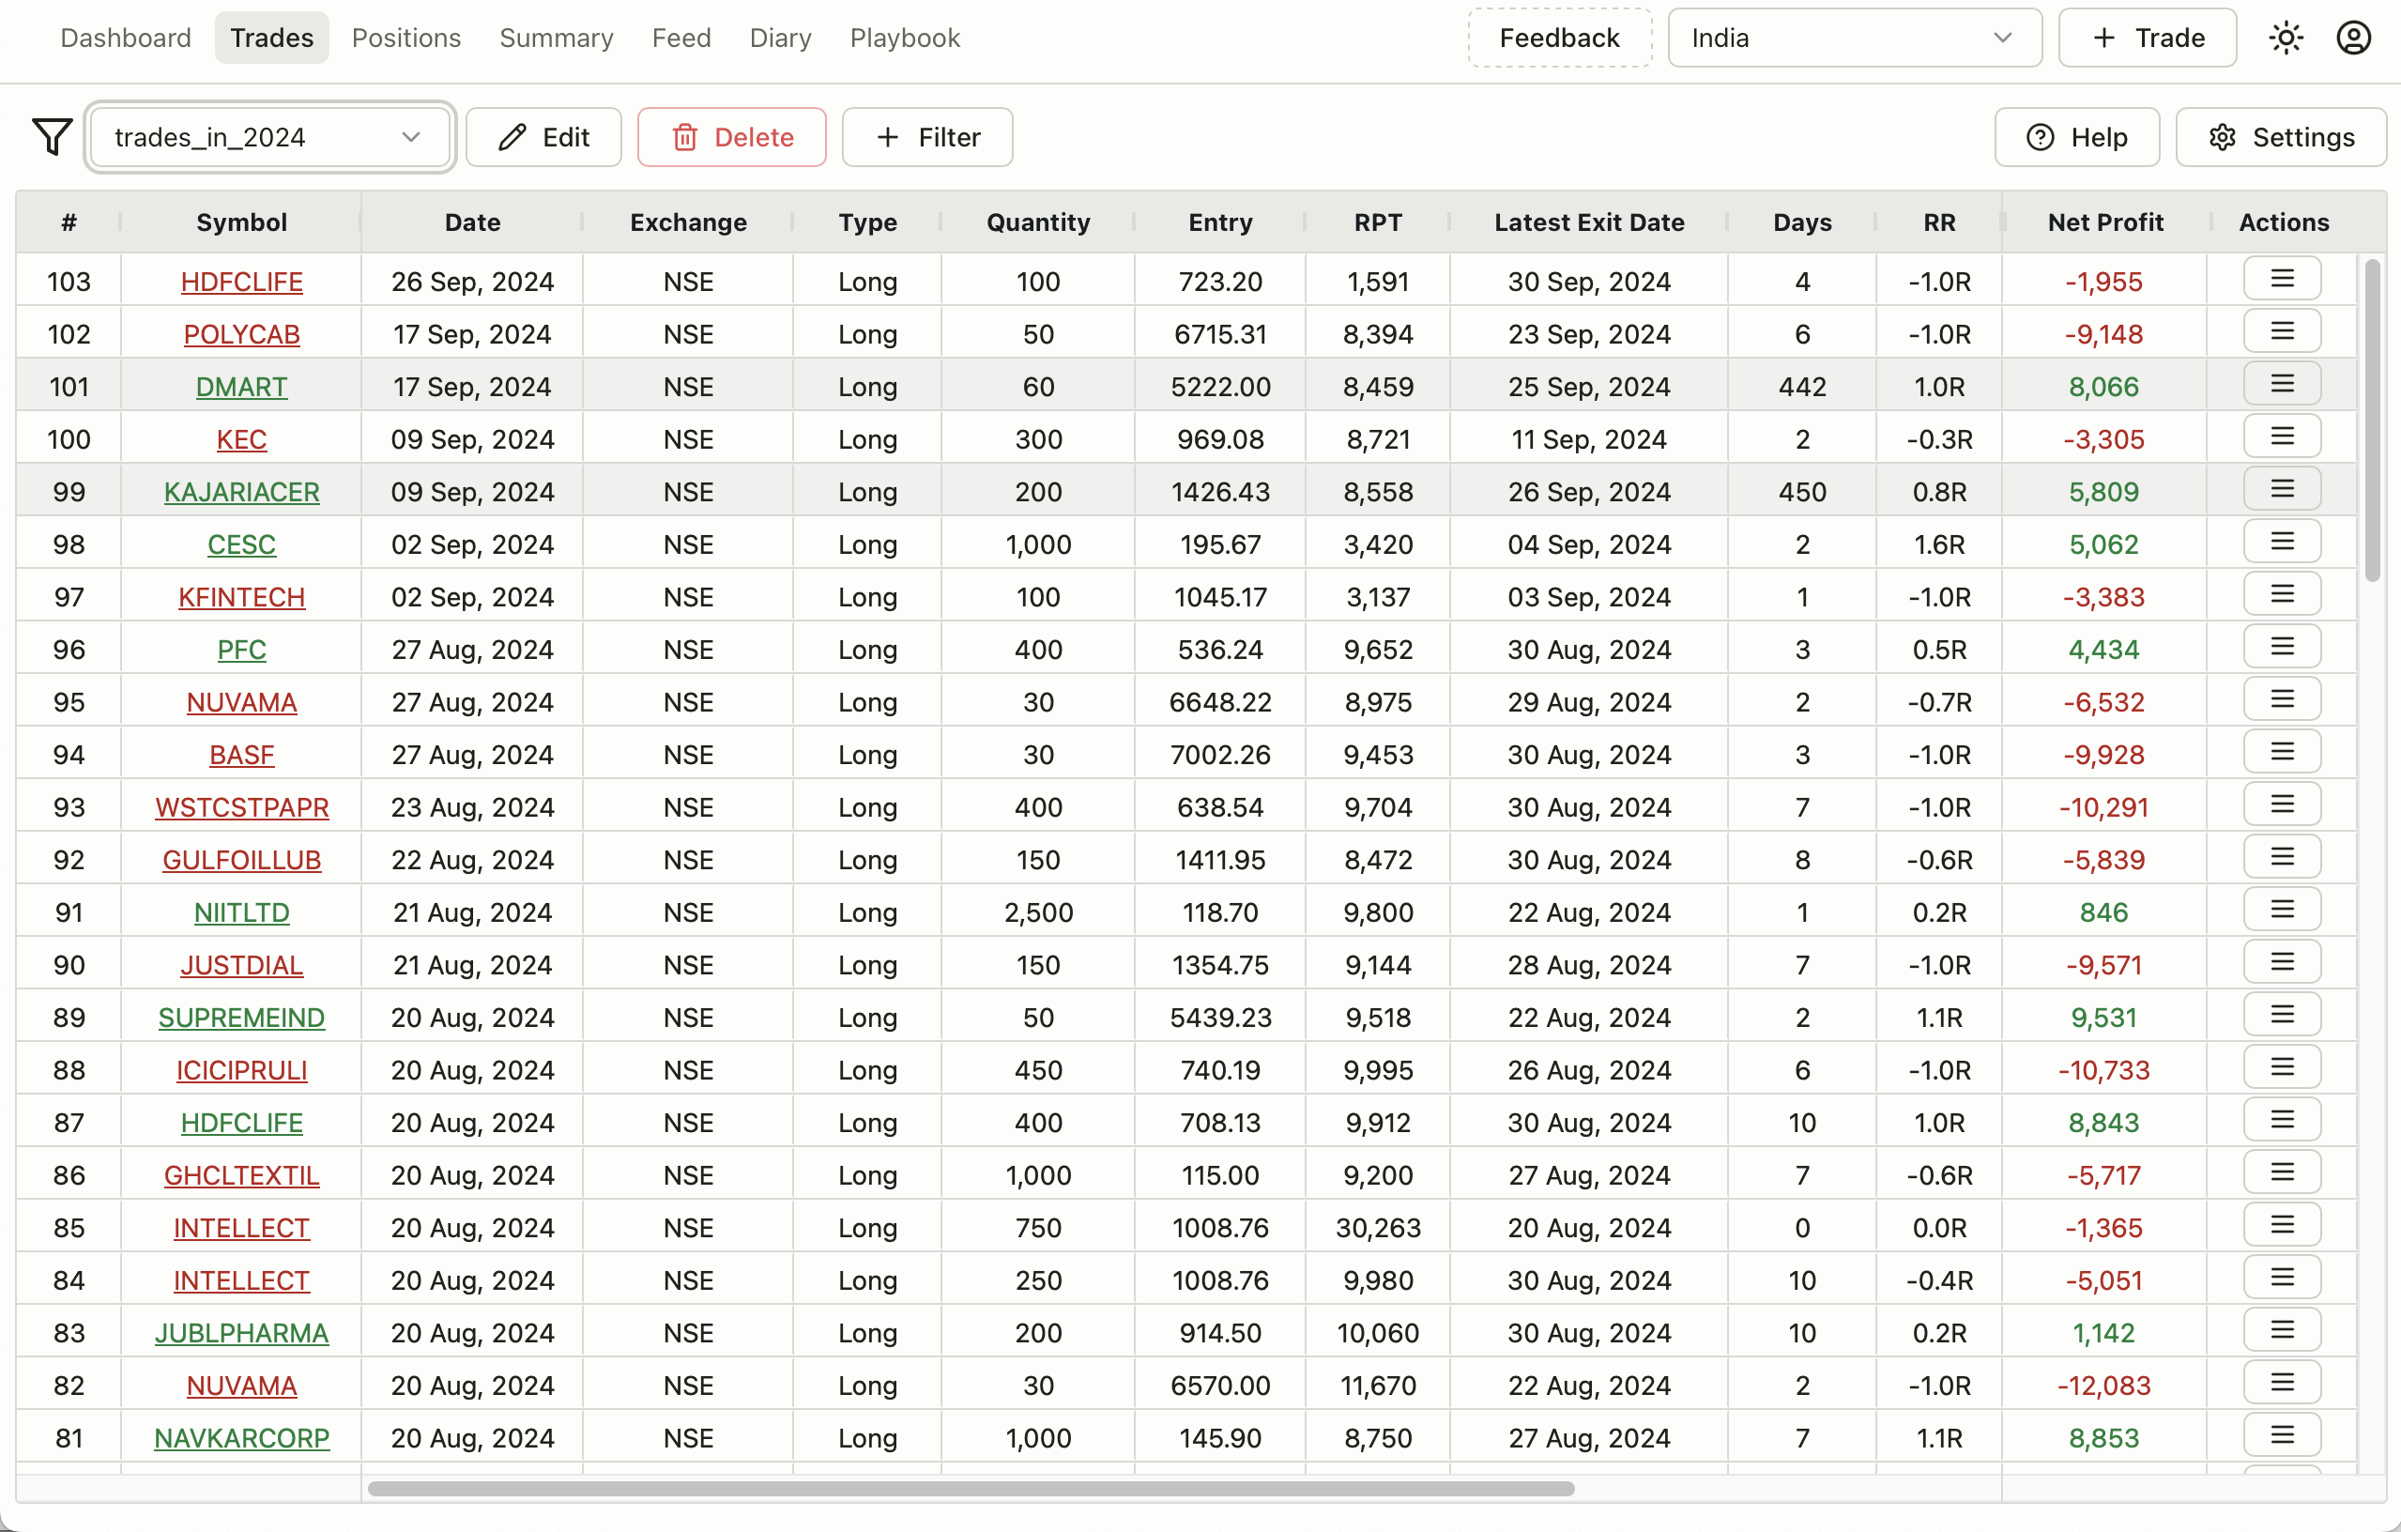
Task: Open the user profile icon
Action: click(x=2353, y=38)
